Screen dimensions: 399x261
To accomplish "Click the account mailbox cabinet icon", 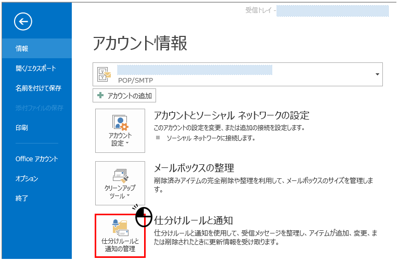I will [x=105, y=74].
